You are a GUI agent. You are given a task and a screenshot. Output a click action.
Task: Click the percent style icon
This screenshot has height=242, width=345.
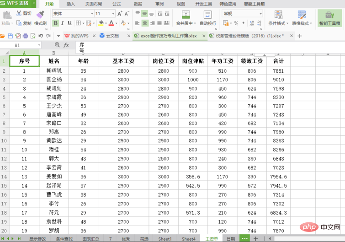(236, 23)
